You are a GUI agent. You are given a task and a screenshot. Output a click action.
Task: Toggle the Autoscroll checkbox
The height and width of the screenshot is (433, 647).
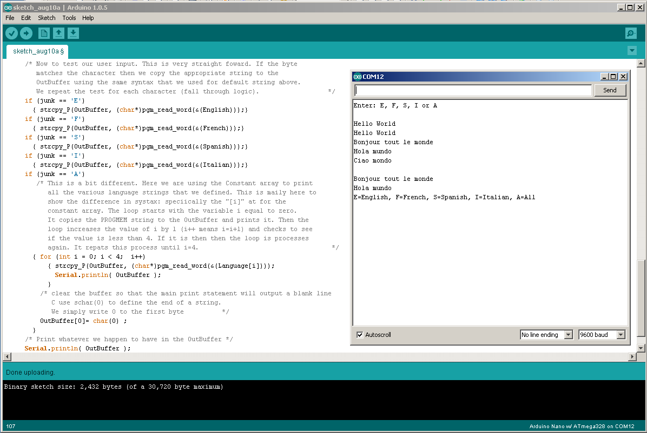(360, 335)
